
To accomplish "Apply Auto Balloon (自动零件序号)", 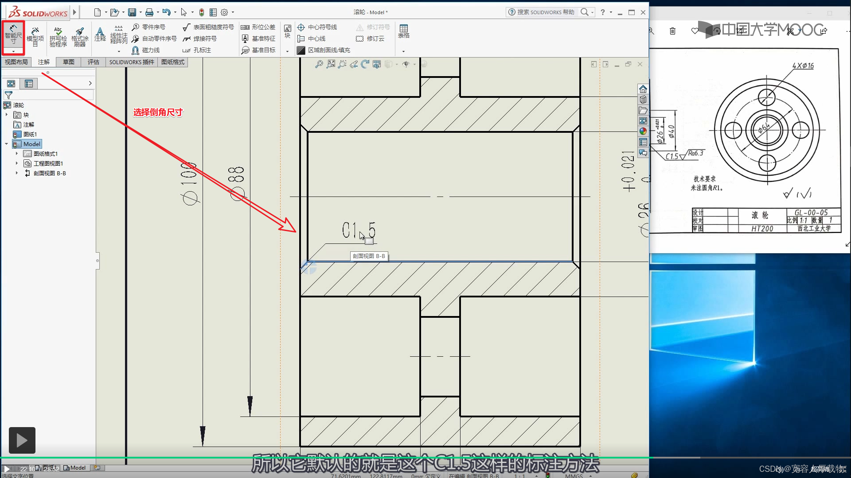I will (x=154, y=39).
